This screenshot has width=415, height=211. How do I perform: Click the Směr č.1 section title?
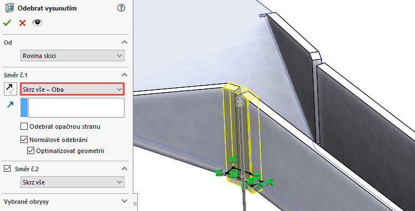point(15,75)
